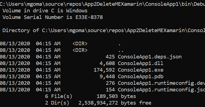The width and height of the screenshot is (205, 107).
Task: Click the 425 file size value
Action: pos(110,57)
